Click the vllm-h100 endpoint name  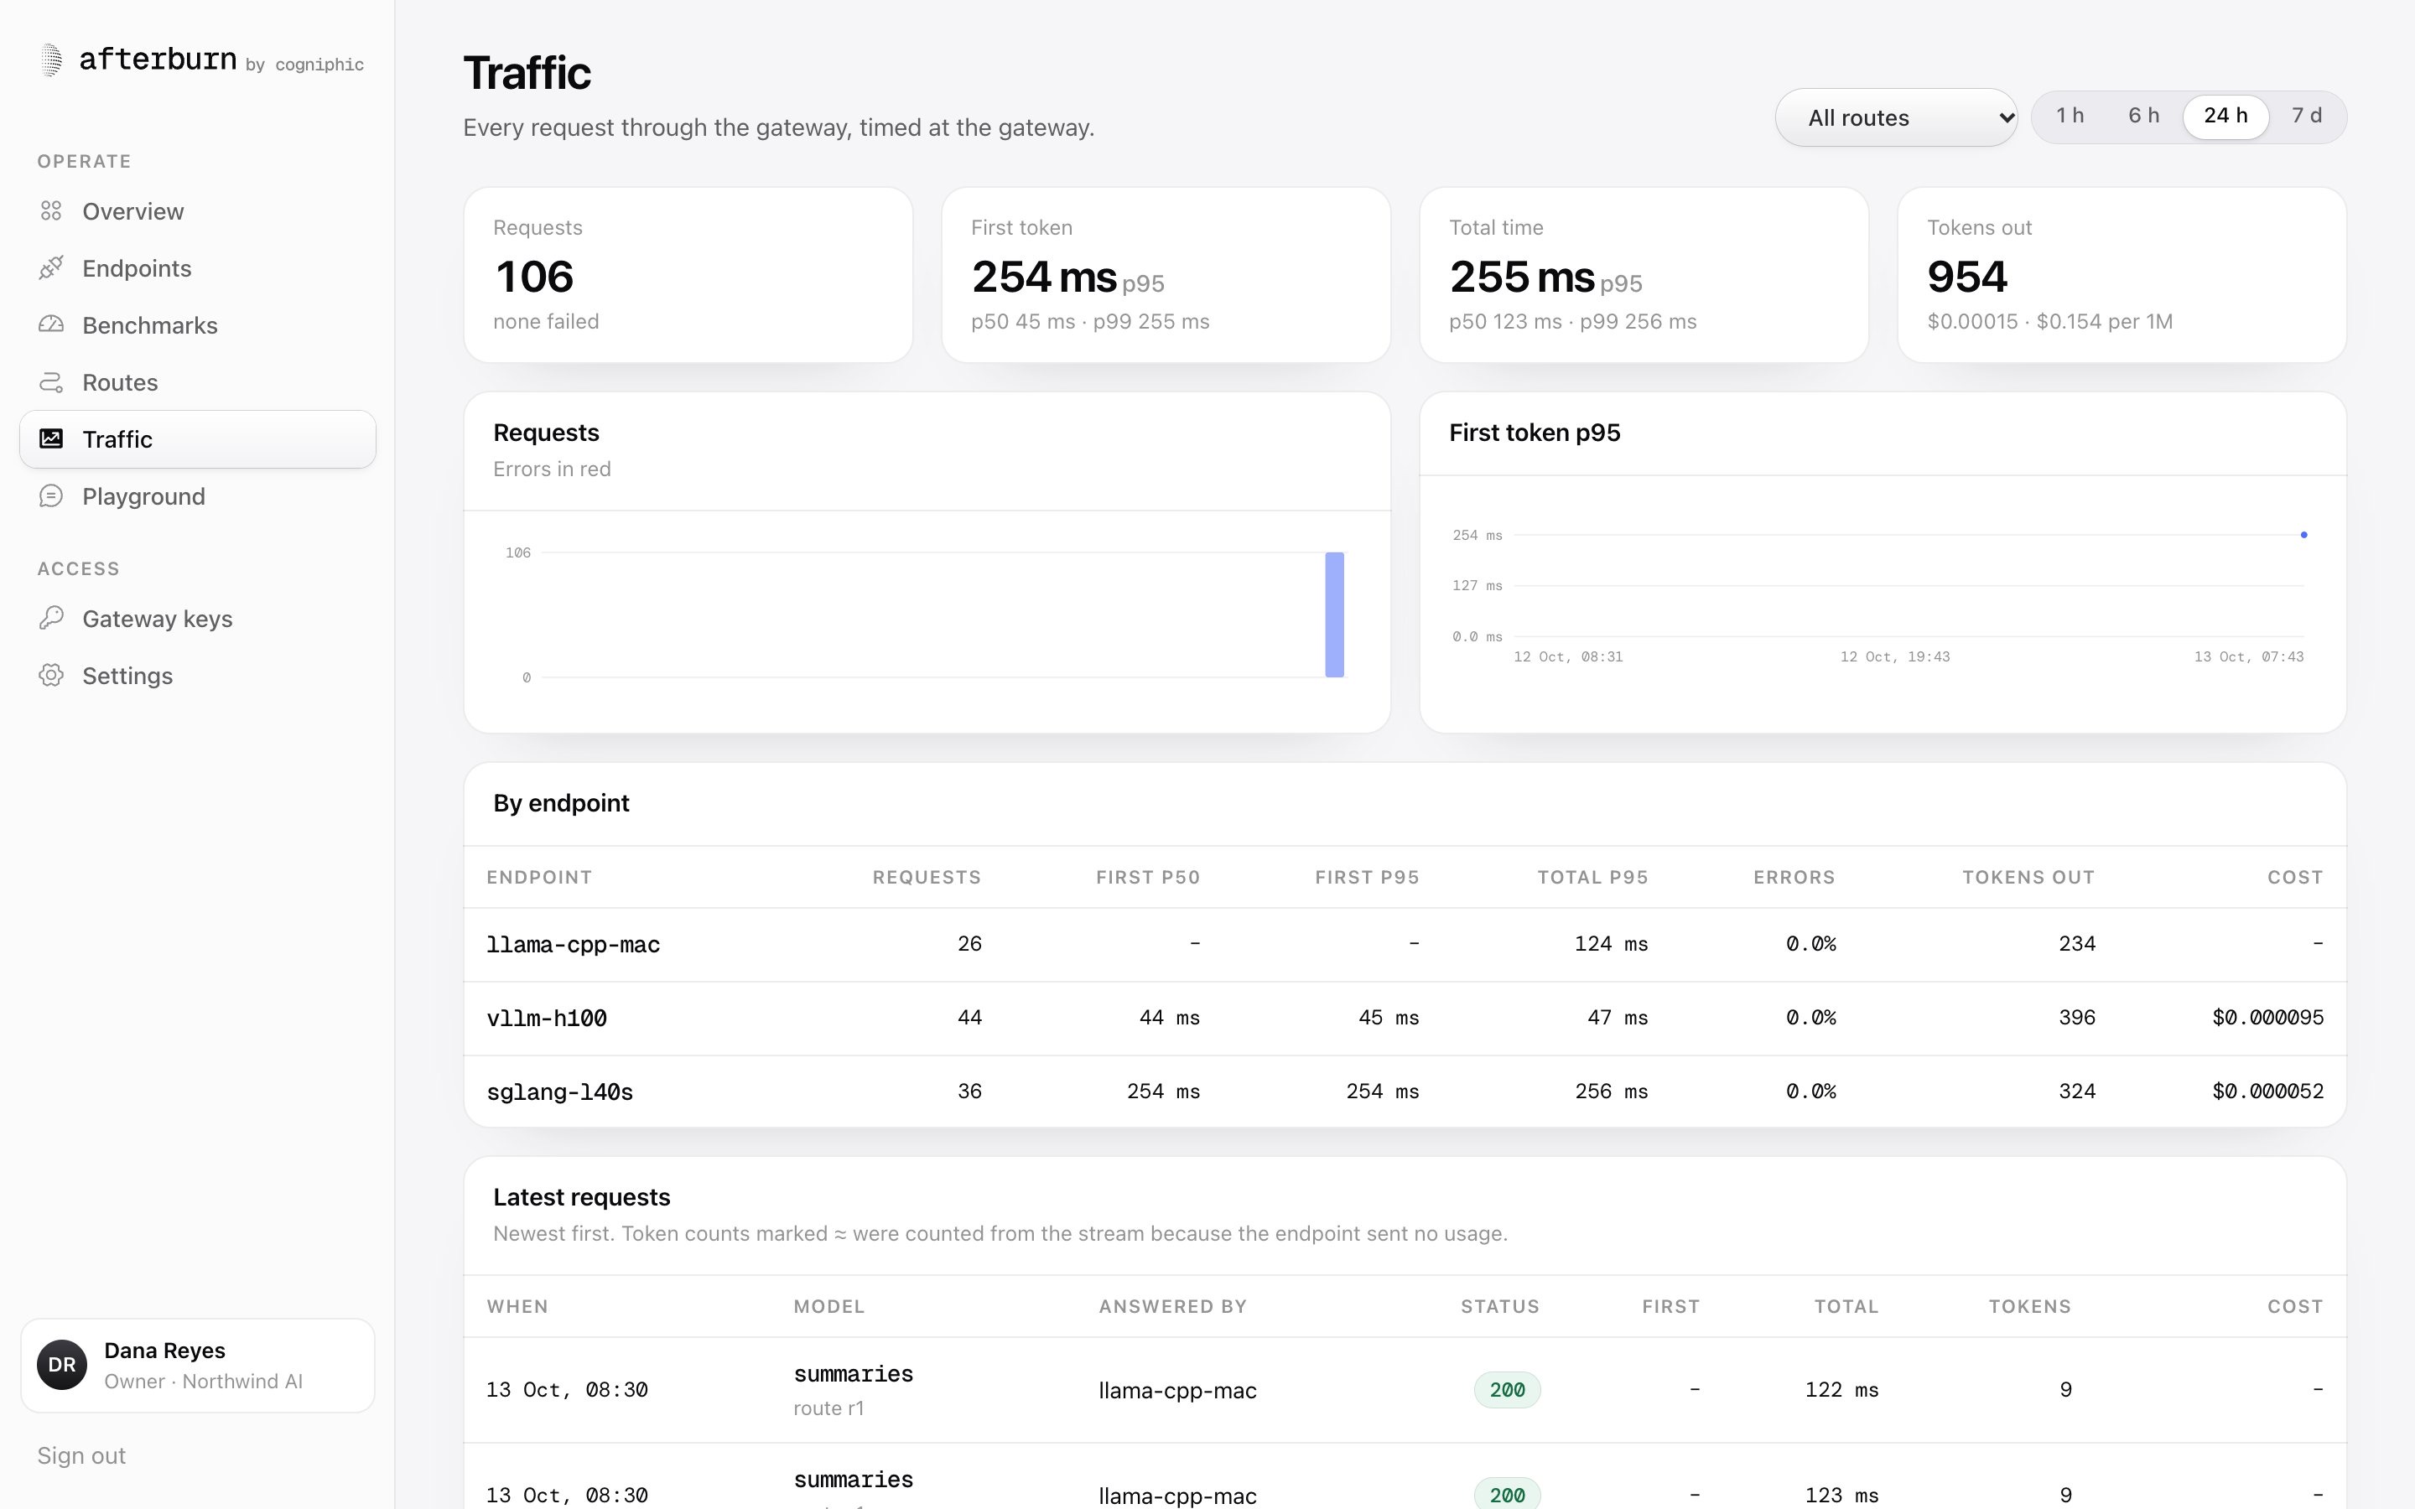pos(546,1018)
